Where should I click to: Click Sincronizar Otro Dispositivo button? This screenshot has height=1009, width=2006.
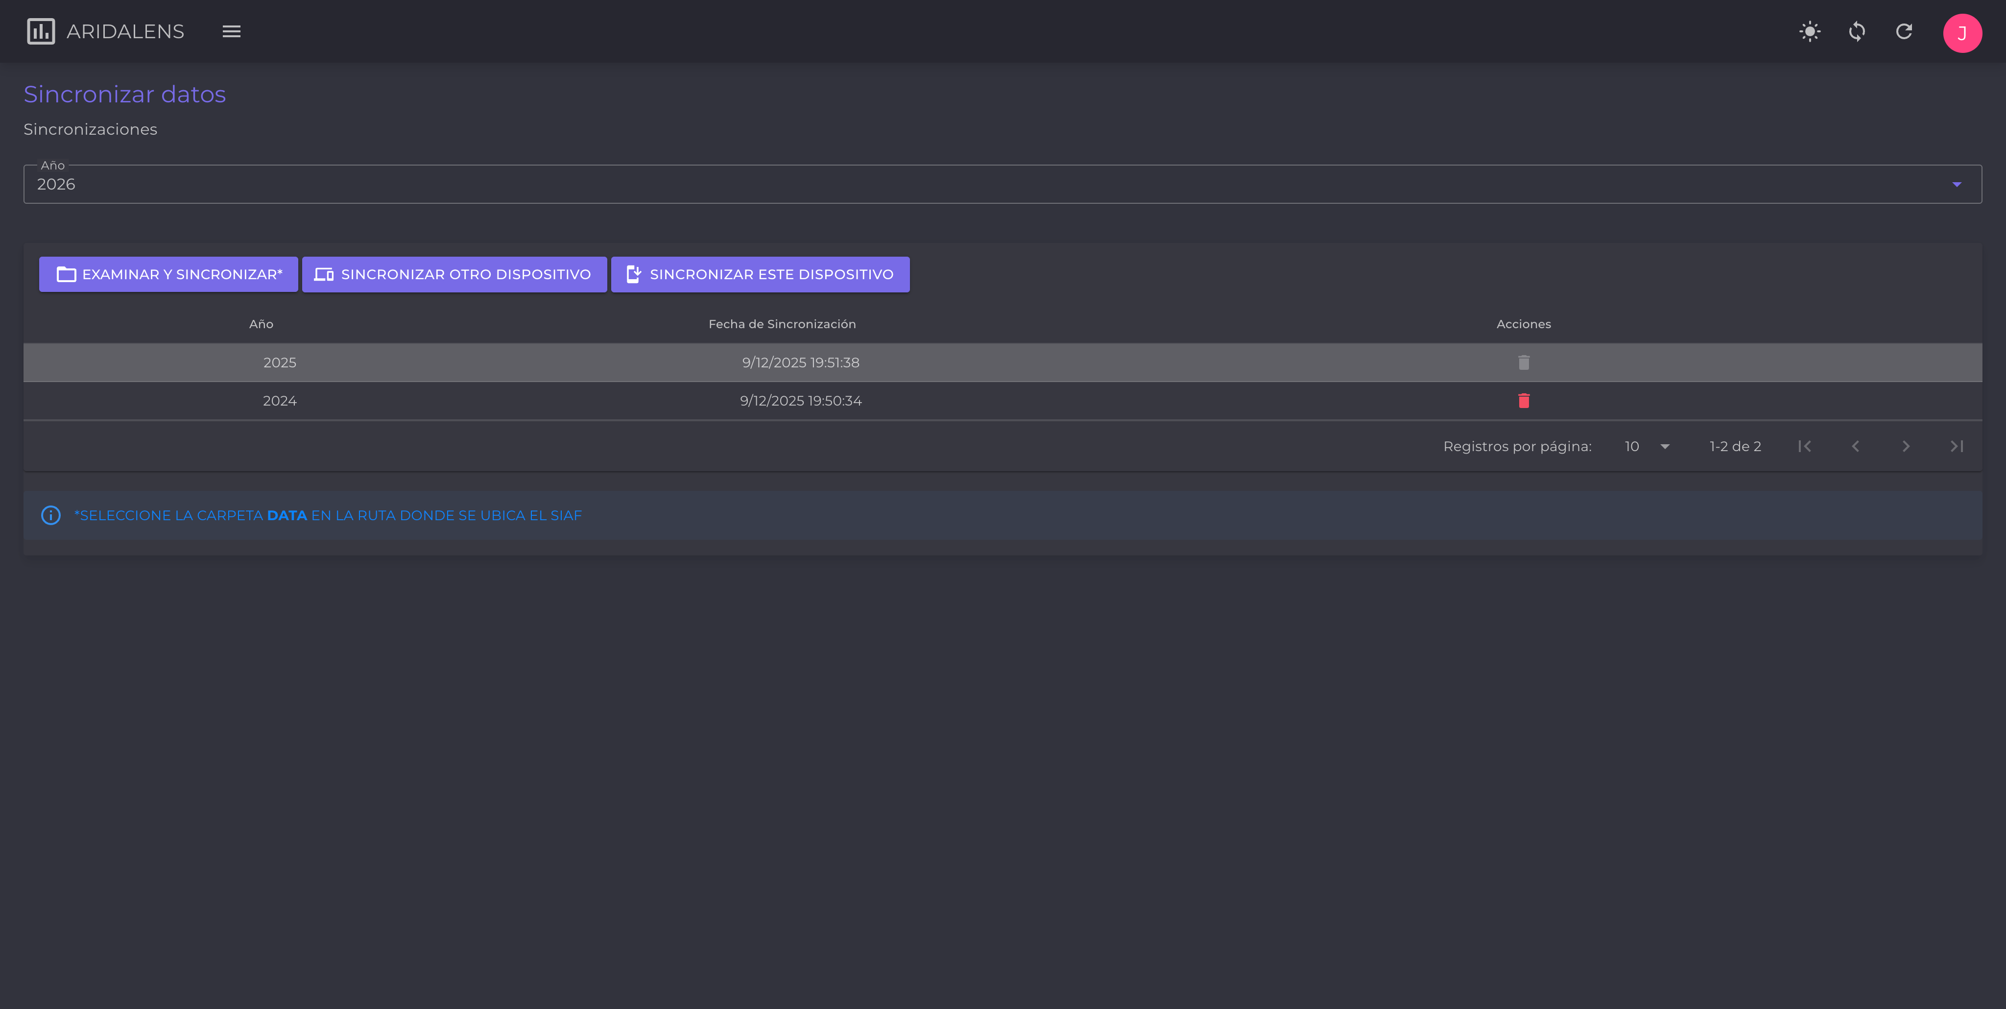click(x=454, y=275)
